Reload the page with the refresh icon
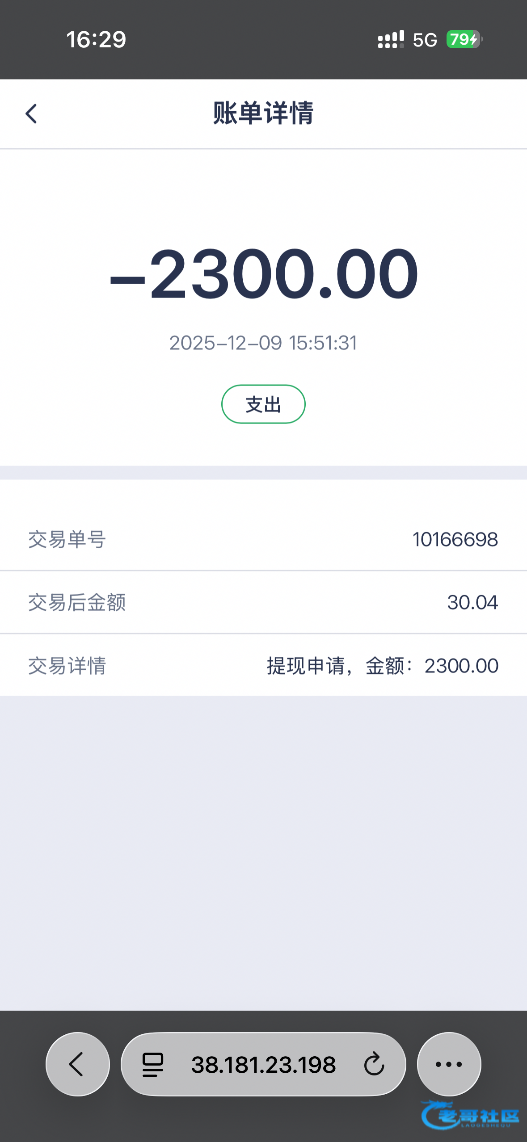This screenshot has height=1142, width=527. pyautogui.click(x=374, y=1064)
